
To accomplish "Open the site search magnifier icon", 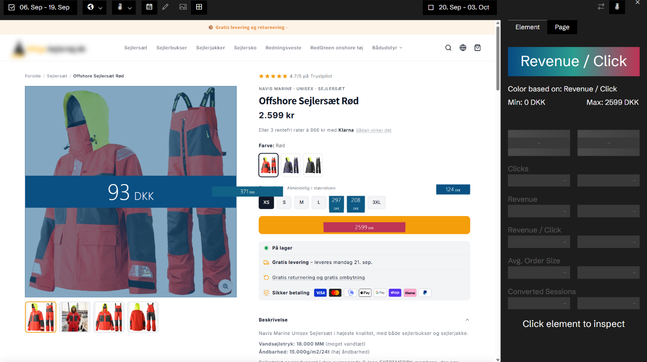I will [448, 48].
